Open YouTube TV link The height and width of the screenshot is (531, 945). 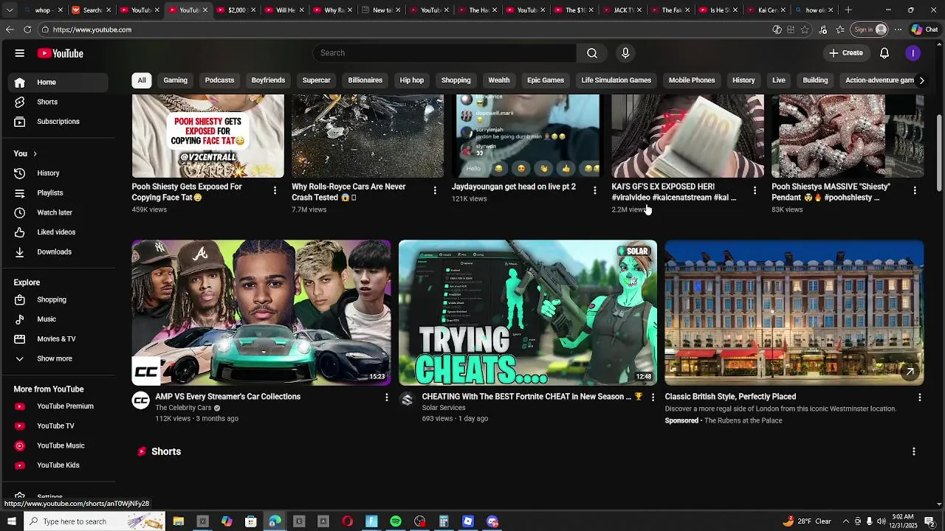[58, 426]
